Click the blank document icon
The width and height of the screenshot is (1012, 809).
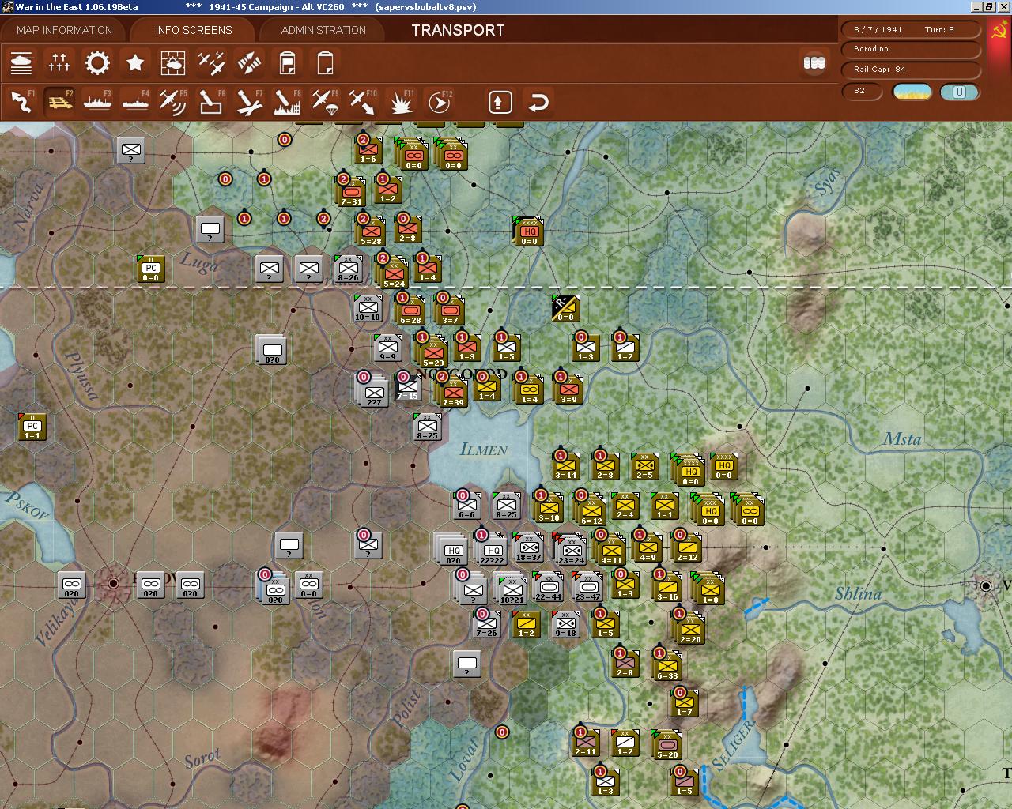coord(325,62)
